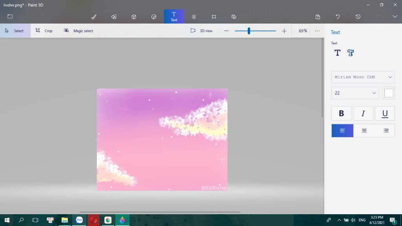Open the Canvas settings
Viewport: 402px width, 226px height.
(x=214, y=16)
